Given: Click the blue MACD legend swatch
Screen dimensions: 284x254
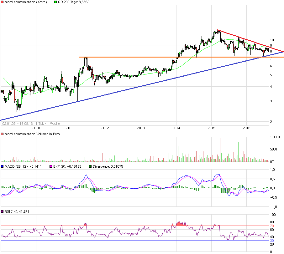Looking at the screenshot, I should click(3, 166).
